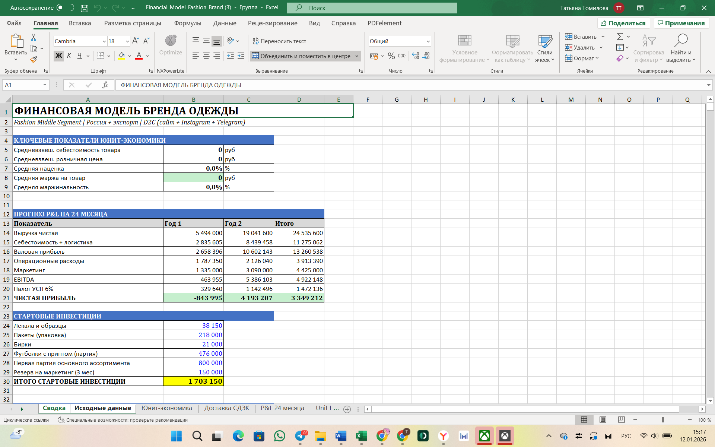The width and height of the screenshot is (715, 447).
Task: Open the Формулы ribbon tab
Action: (x=188, y=23)
